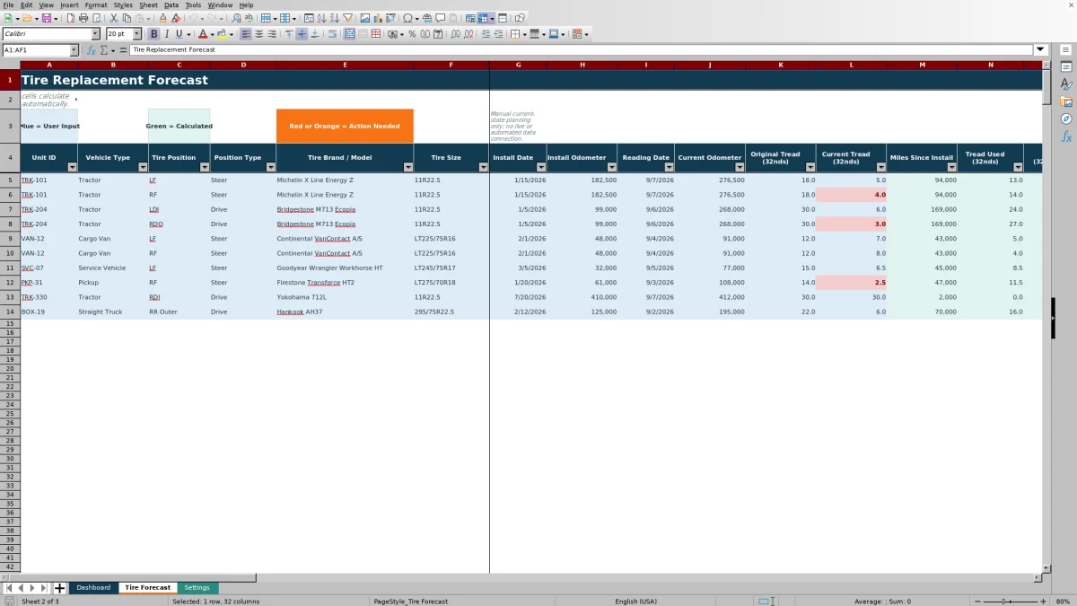Open sidebar Functions deck icon

click(x=1066, y=136)
